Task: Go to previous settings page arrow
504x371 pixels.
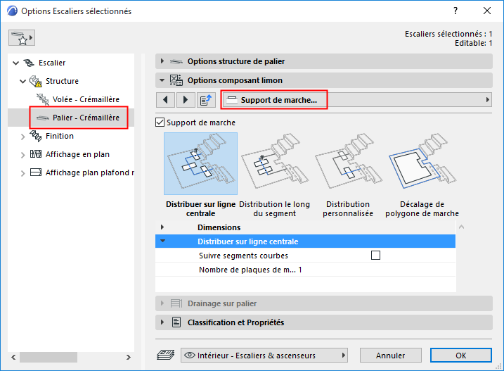Action: pyautogui.click(x=165, y=100)
